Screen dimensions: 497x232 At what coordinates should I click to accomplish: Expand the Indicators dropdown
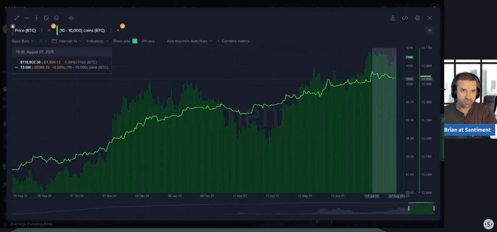97,41
